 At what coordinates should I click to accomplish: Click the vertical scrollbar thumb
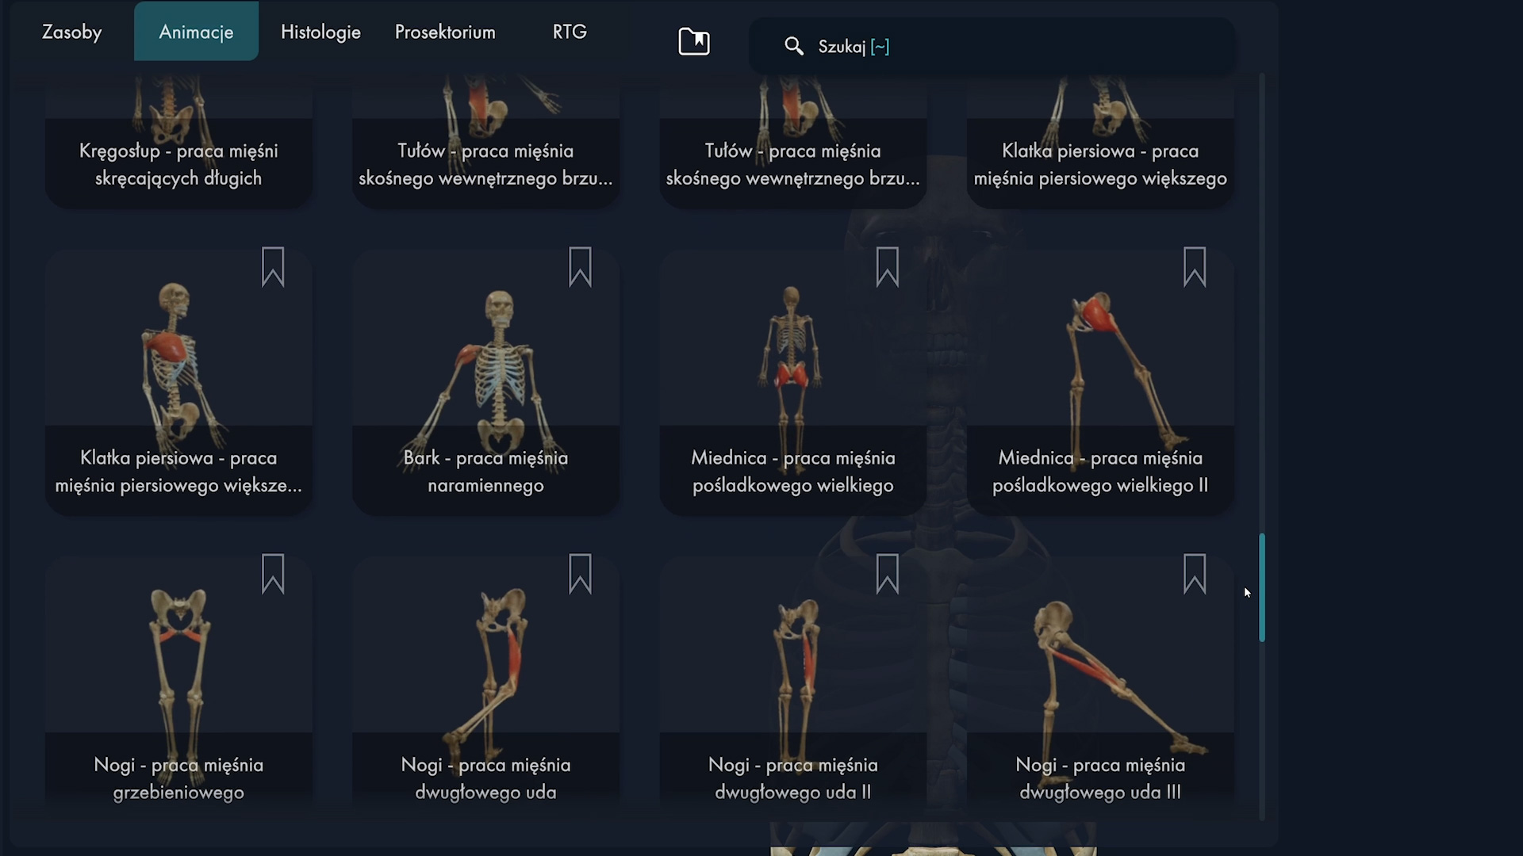tap(1261, 587)
